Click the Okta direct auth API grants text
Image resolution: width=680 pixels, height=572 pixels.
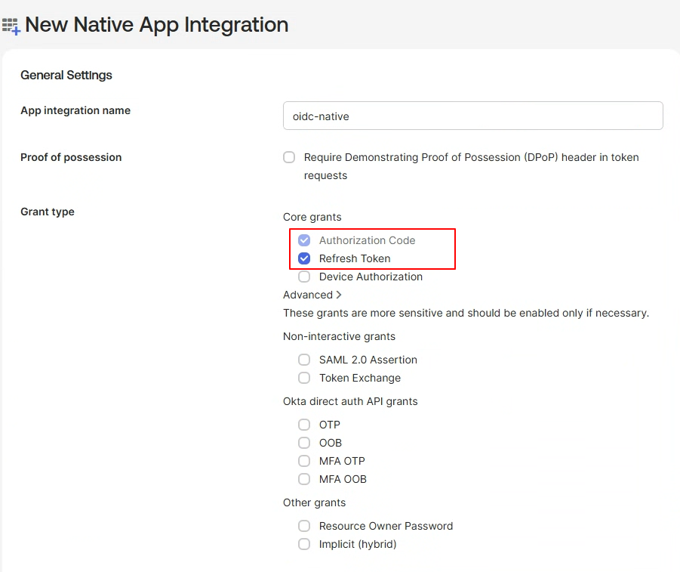point(350,401)
